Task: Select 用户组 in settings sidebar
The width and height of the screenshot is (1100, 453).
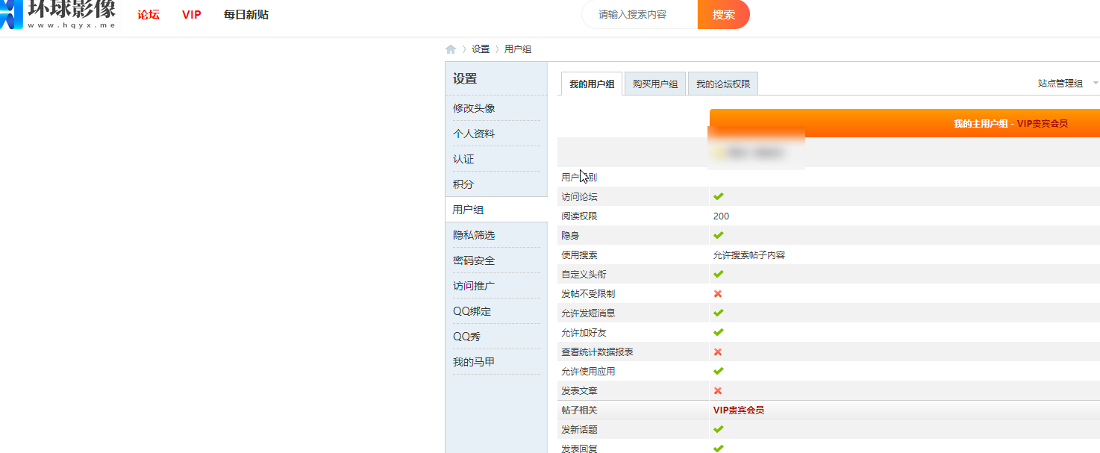Action: tap(496, 210)
